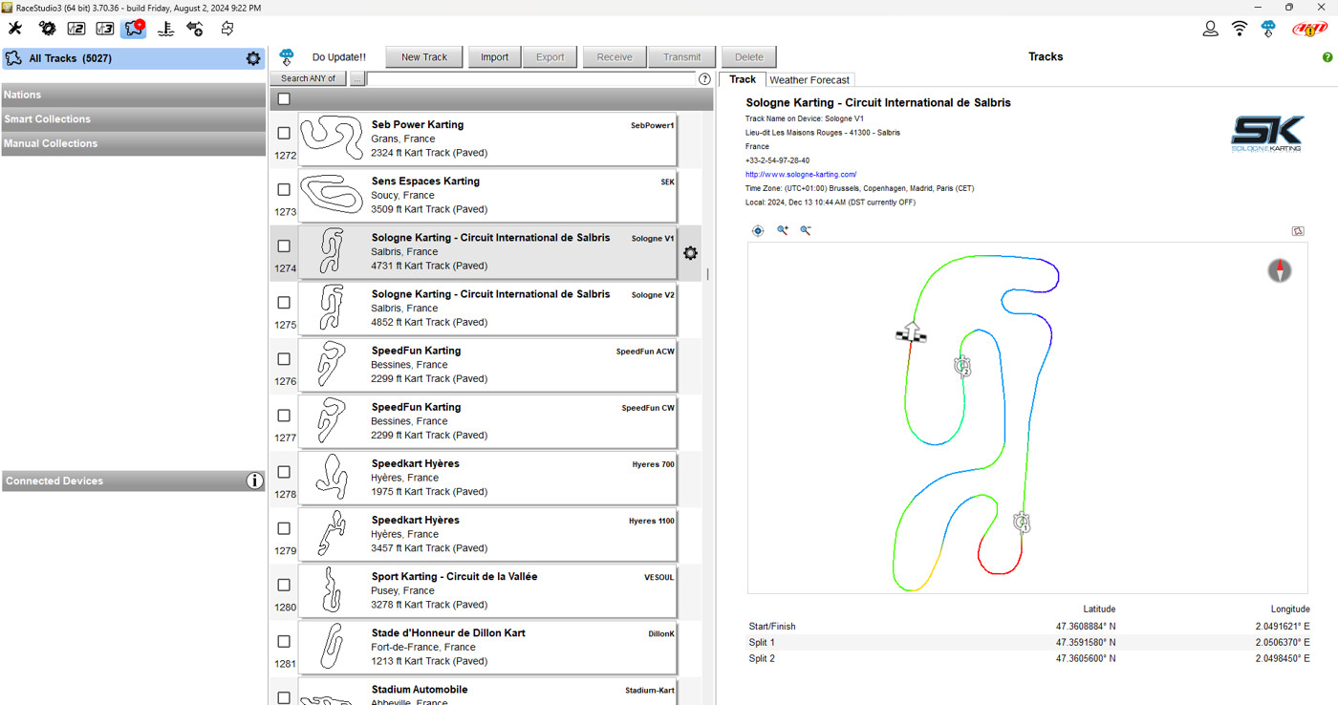Viewport: 1338px width, 705px height.
Task: Check the Seb Power Karting checkbox
Action: (x=284, y=133)
